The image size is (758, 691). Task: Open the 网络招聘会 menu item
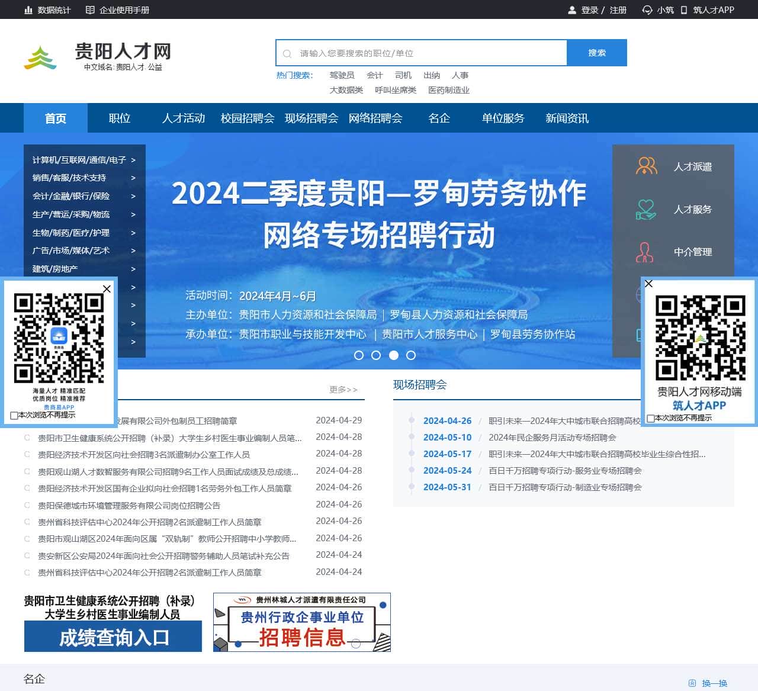[x=374, y=118]
